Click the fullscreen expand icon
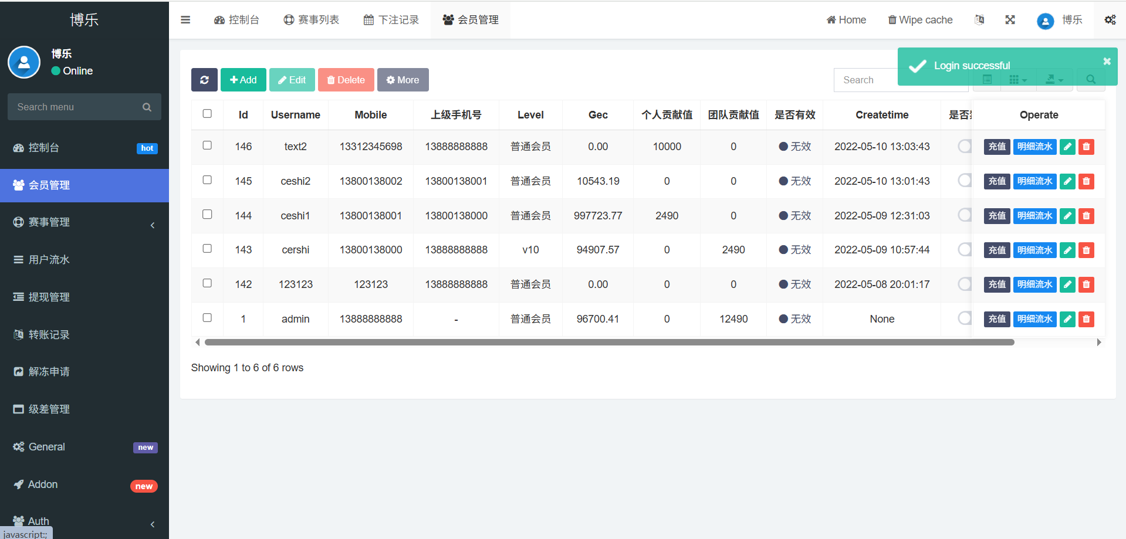The width and height of the screenshot is (1126, 539). (1010, 20)
